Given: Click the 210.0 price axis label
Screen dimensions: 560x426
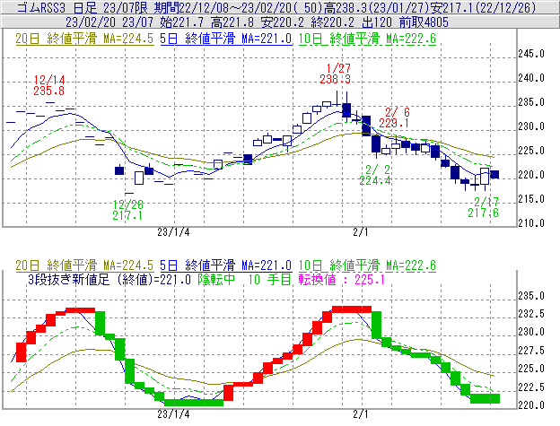Looking at the screenshot, I should click(x=531, y=223).
